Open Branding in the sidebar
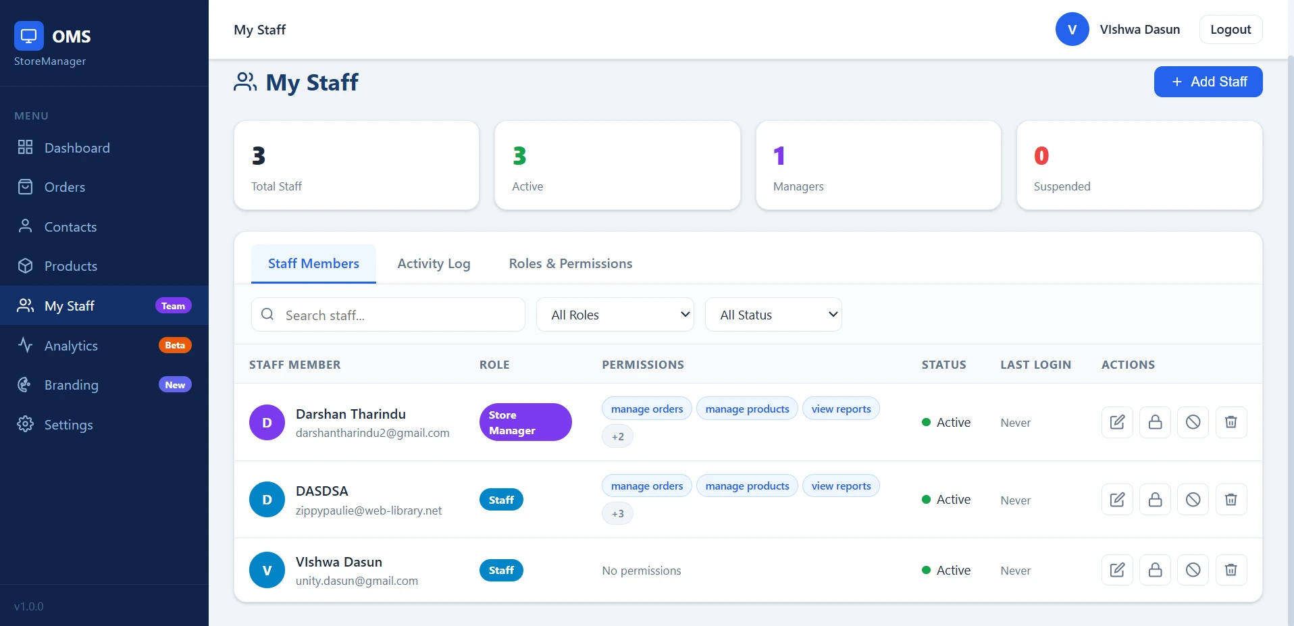1294x626 pixels. 104,385
